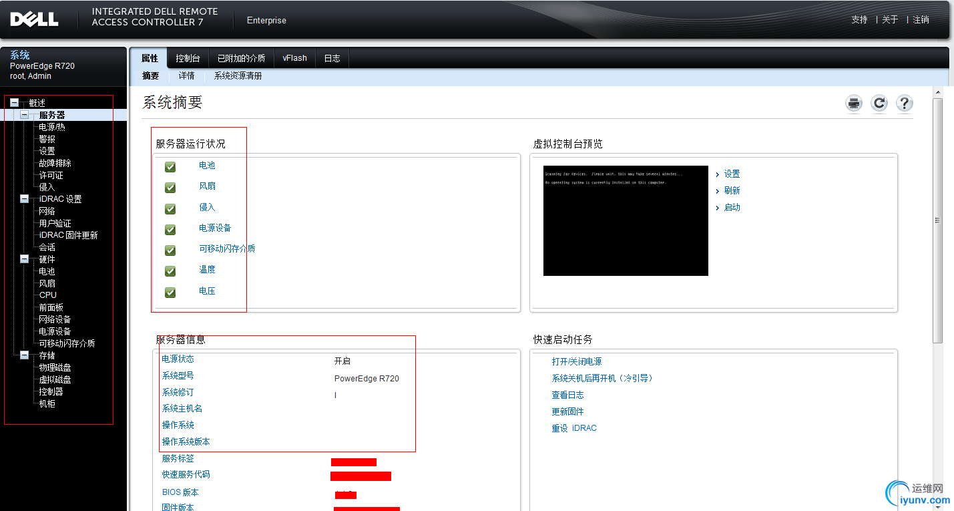Click the 重设 iDRAC link
This screenshot has width=954, height=511.
click(574, 428)
